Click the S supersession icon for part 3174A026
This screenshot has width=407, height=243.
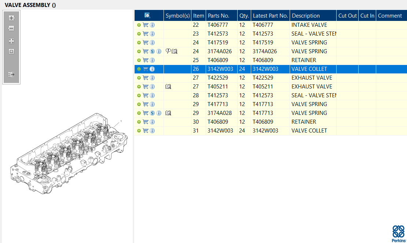[x=152, y=51]
